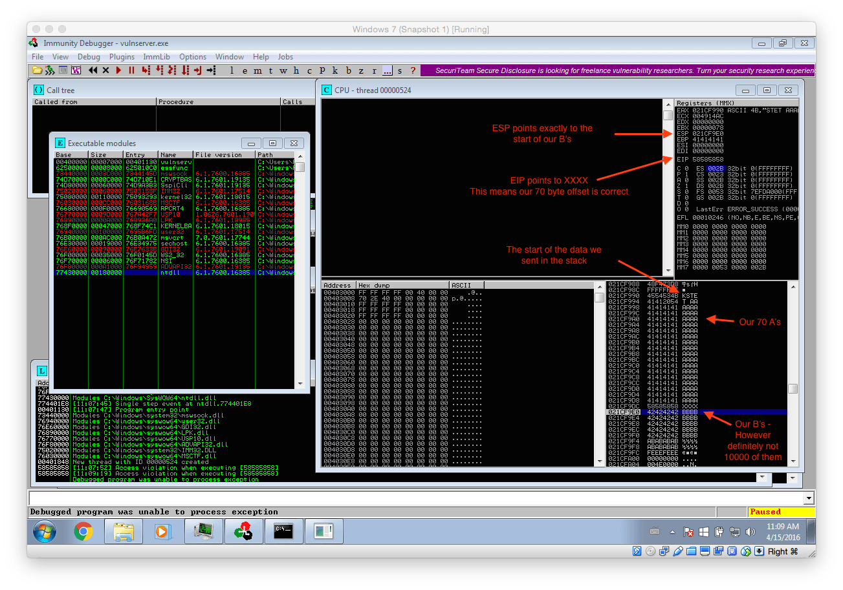This screenshot has width=843, height=590.
Task: Show Log window with 'l' button
Action: pos(232,70)
